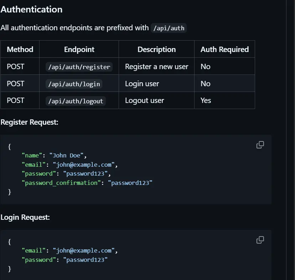Click the Endpoint column header
This screenshot has width=295, height=280.
pyautogui.click(x=79, y=49)
